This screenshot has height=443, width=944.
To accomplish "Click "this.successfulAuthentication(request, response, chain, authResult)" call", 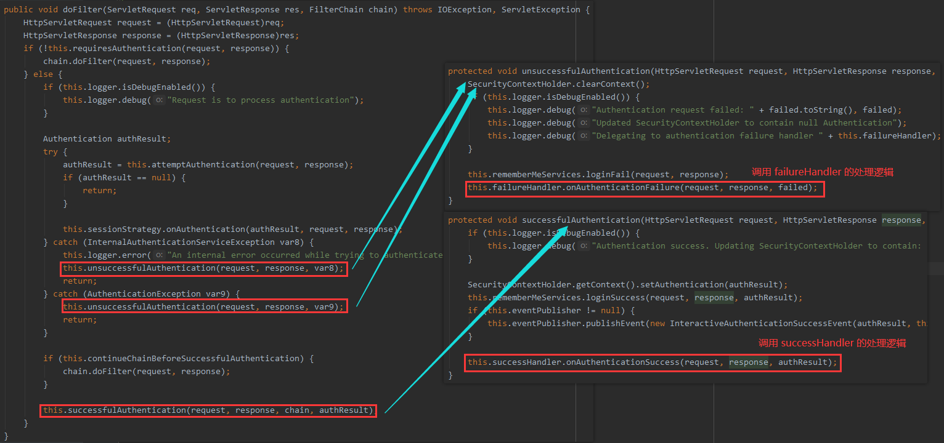I will [x=208, y=410].
